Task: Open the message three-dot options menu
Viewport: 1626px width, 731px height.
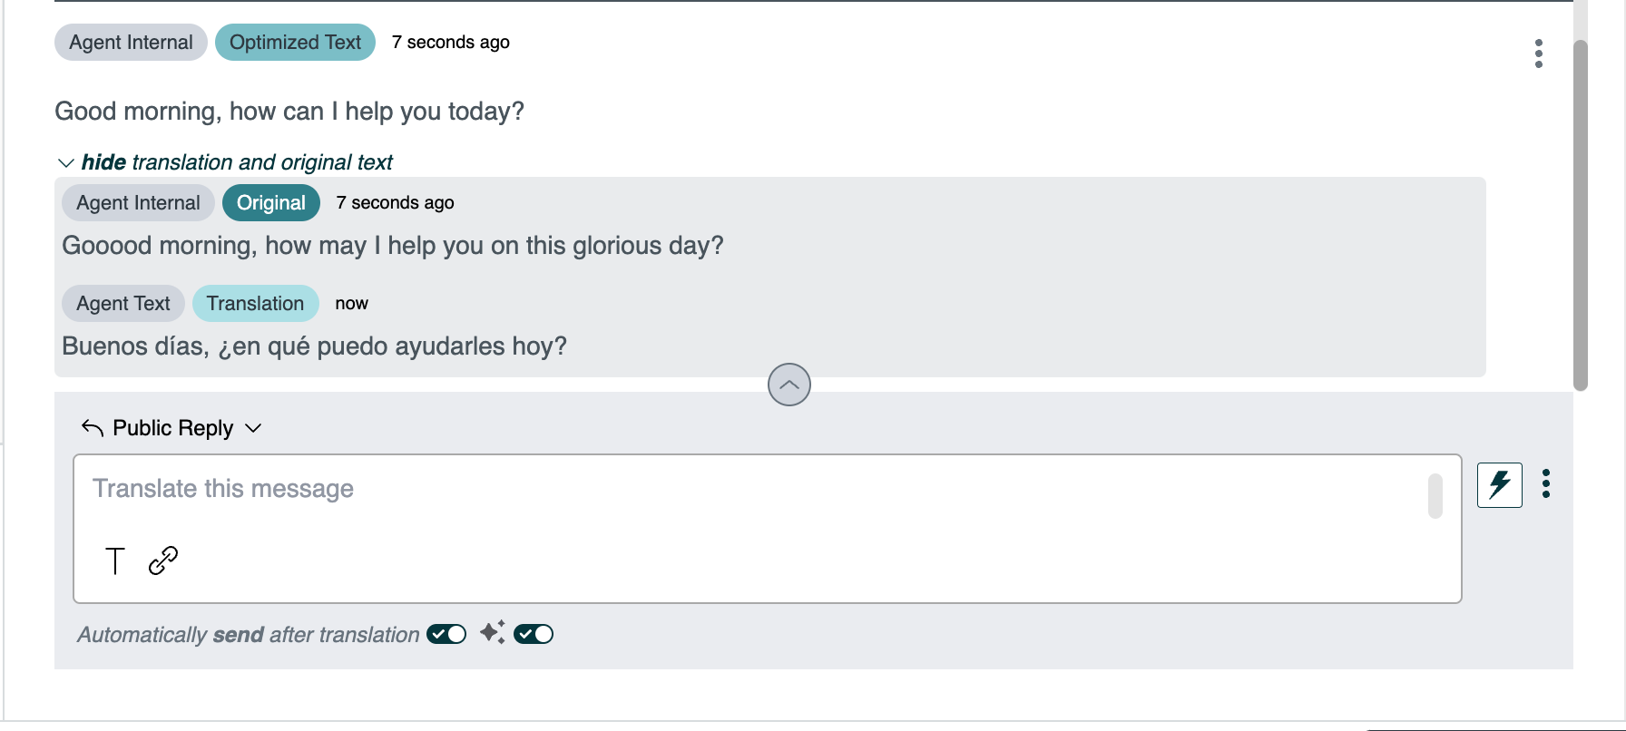Action: point(1538,54)
